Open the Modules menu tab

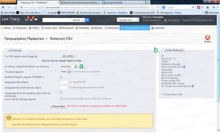point(97,28)
